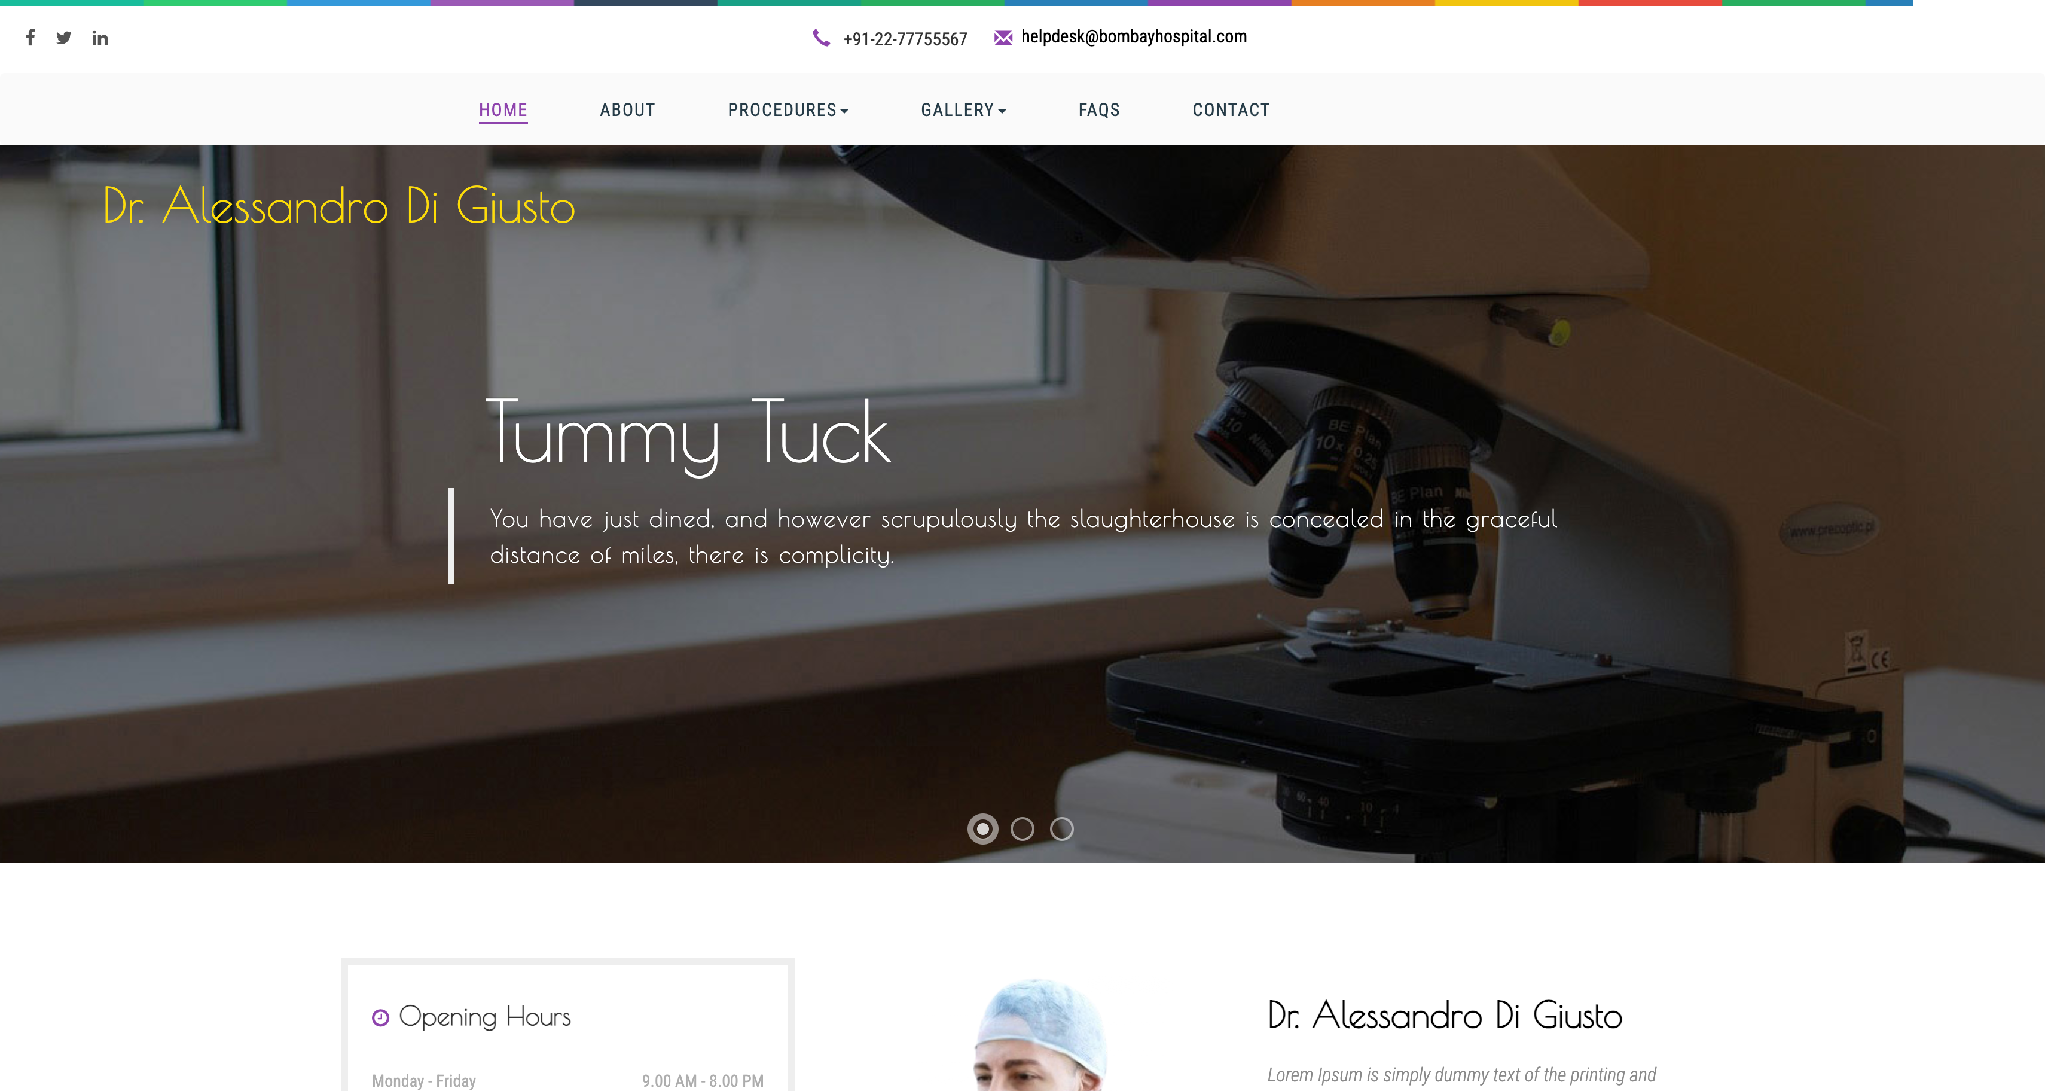The height and width of the screenshot is (1091, 2045).
Task: Click the third carousel indicator dot
Action: pyautogui.click(x=1060, y=828)
